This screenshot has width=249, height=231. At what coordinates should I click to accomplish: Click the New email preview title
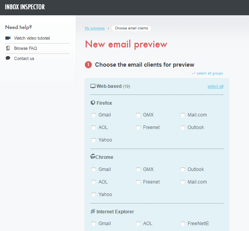pos(126,44)
